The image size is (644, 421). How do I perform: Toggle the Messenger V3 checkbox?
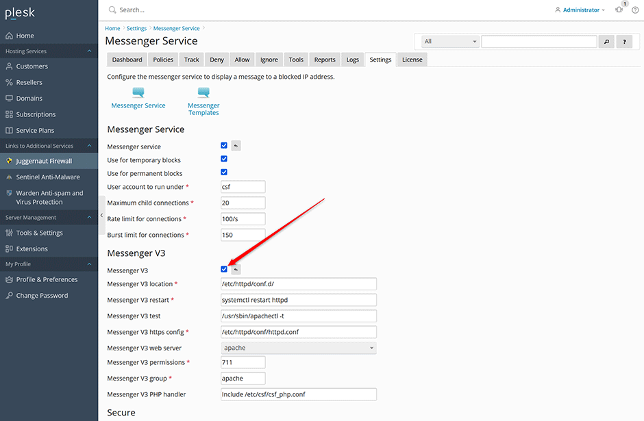(x=224, y=269)
